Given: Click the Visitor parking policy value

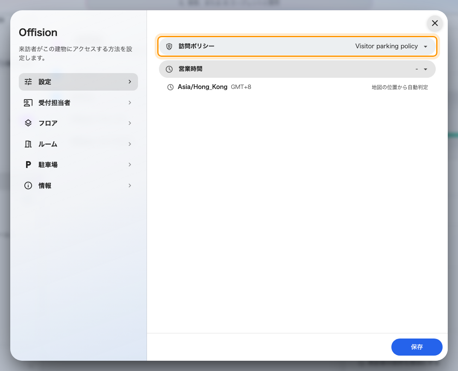Looking at the screenshot, I should 386,46.
